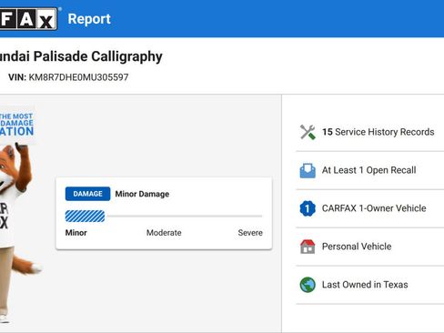Click the Minor Damage heading text
Viewport: 444px width, 333px height.
(142, 194)
